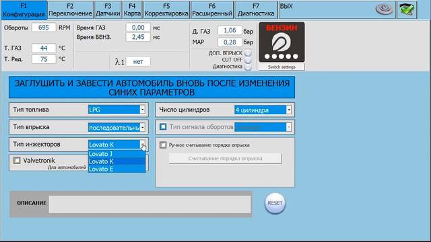Switch to F2 Переключение tab
The width and height of the screenshot is (431, 242).
[x=70, y=10]
